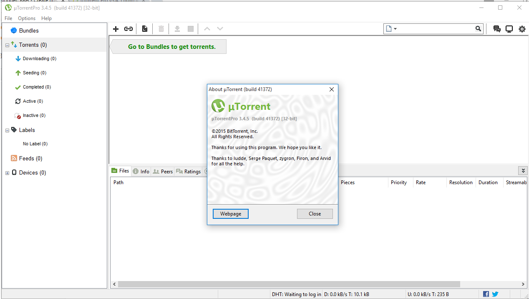Click the Resolution column header
The width and height of the screenshot is (529, 299).
461,182
